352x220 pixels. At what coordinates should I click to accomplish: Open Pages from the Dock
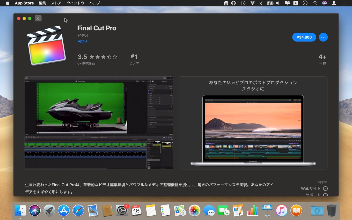[x=238, y=210]
